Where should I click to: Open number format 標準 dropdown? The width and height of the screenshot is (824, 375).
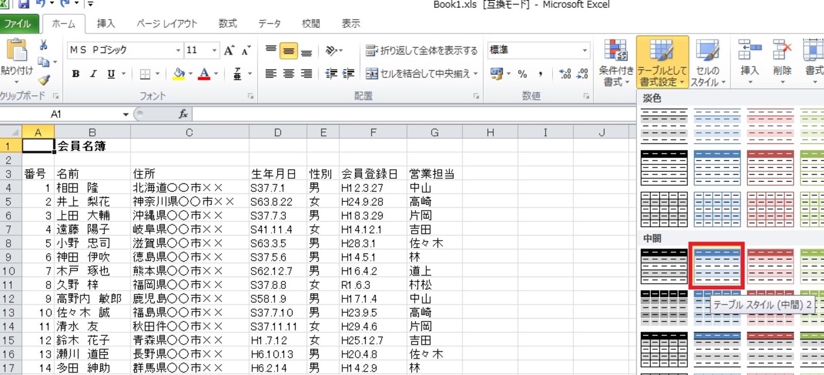coord(585,50)
